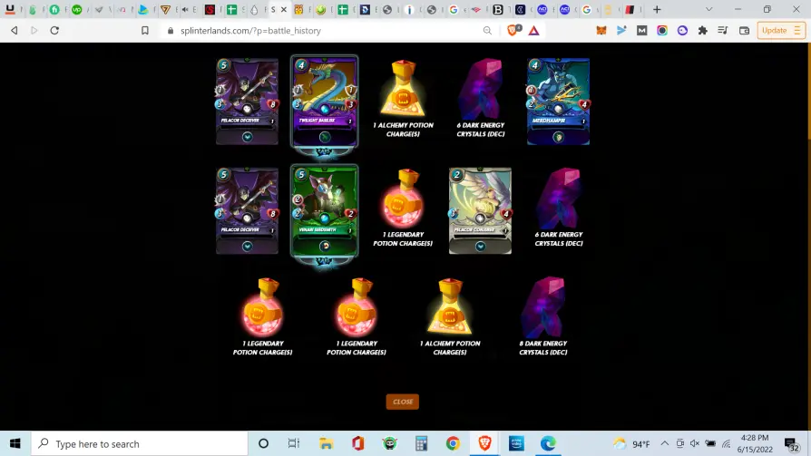Click the Legendary Potion next to Venari Seedsmith

[403, 199]
